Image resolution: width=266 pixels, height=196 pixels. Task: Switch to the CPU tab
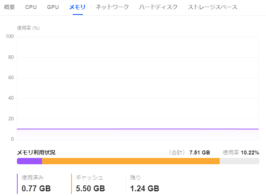[31, 7]
